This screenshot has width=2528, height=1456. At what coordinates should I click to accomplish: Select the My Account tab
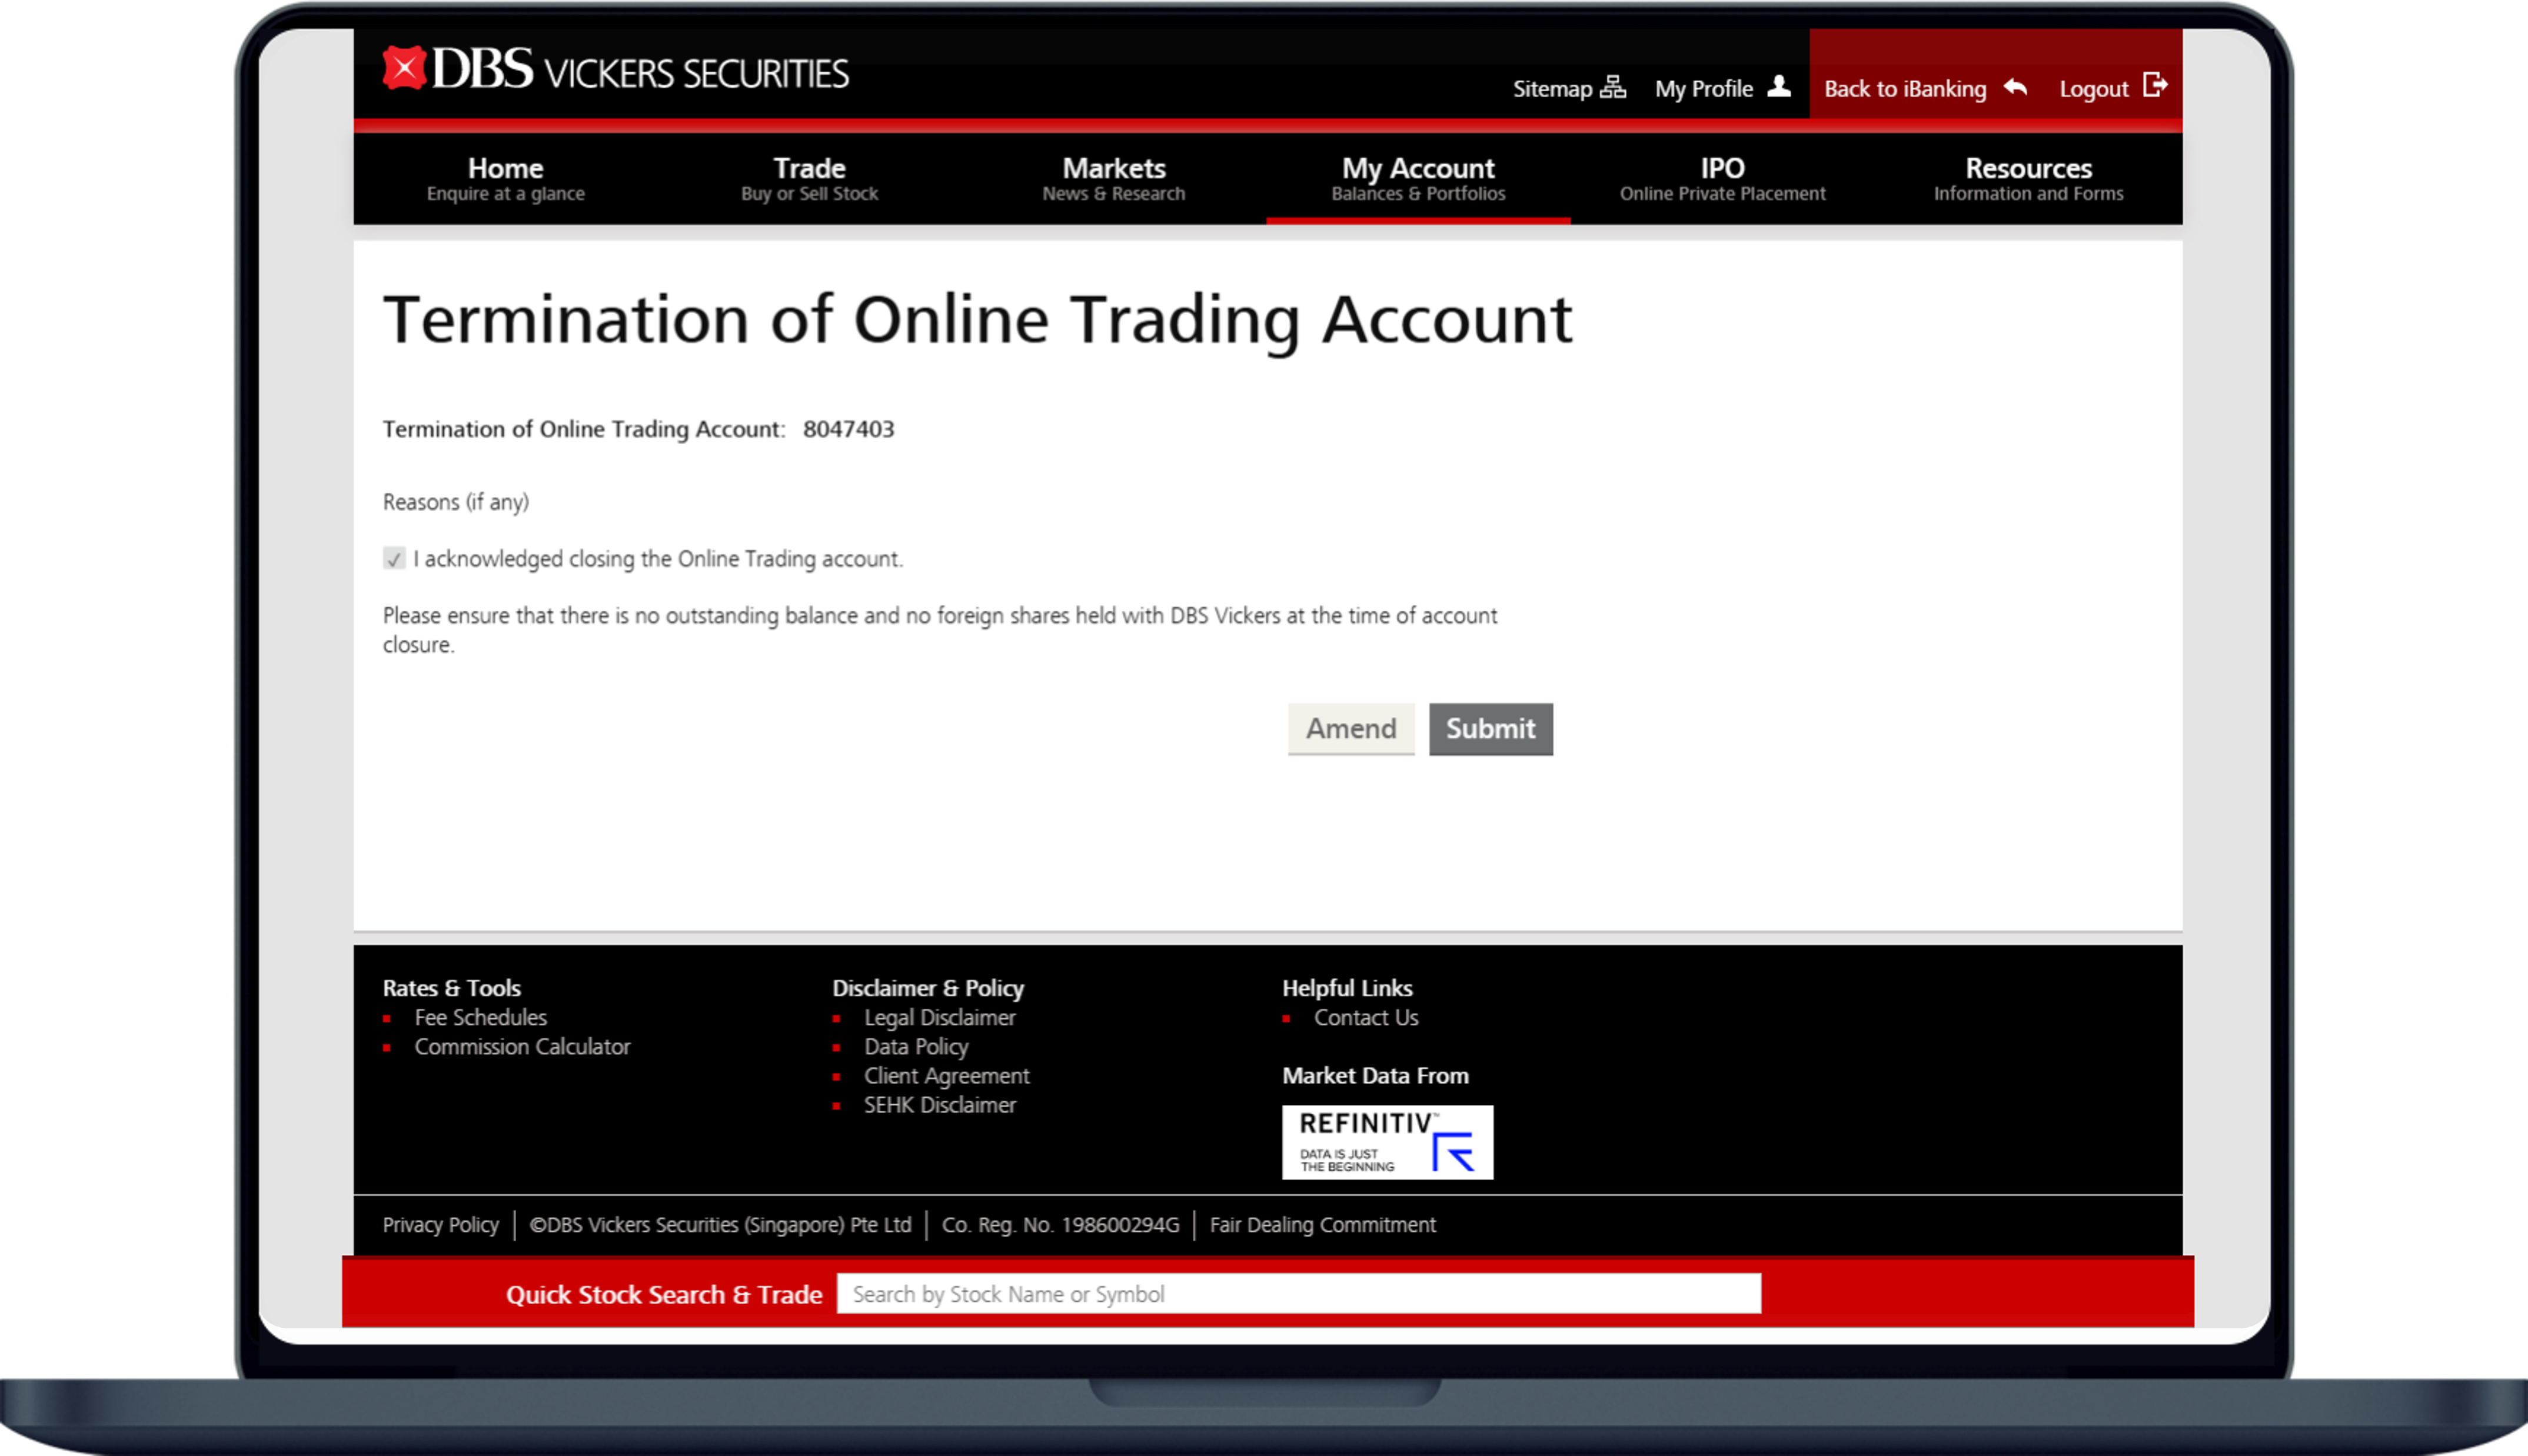[x=1418, y=178]
